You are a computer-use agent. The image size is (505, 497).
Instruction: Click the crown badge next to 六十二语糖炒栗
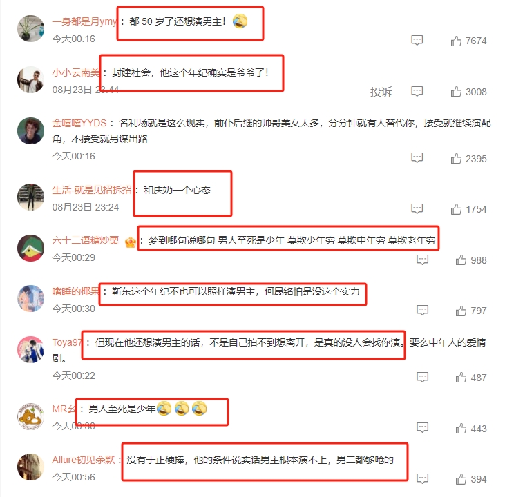coord(131,242)
